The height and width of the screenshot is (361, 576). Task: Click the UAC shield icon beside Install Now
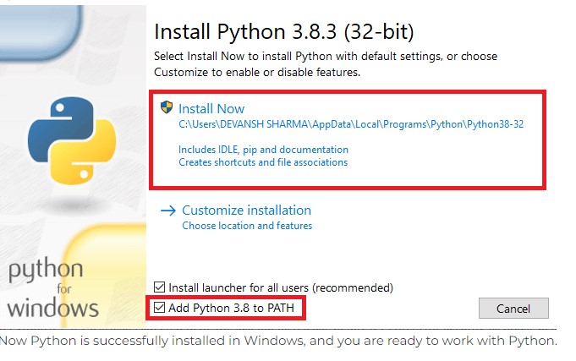coord(167,108)
